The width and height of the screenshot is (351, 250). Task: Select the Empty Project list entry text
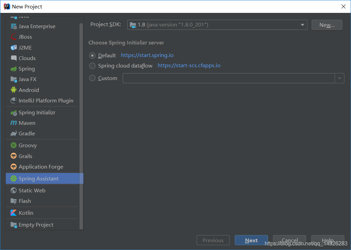(36, 225)
